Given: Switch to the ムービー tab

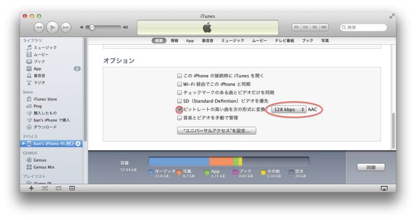Looking at the screenshot, I should [x=259, y=40].
